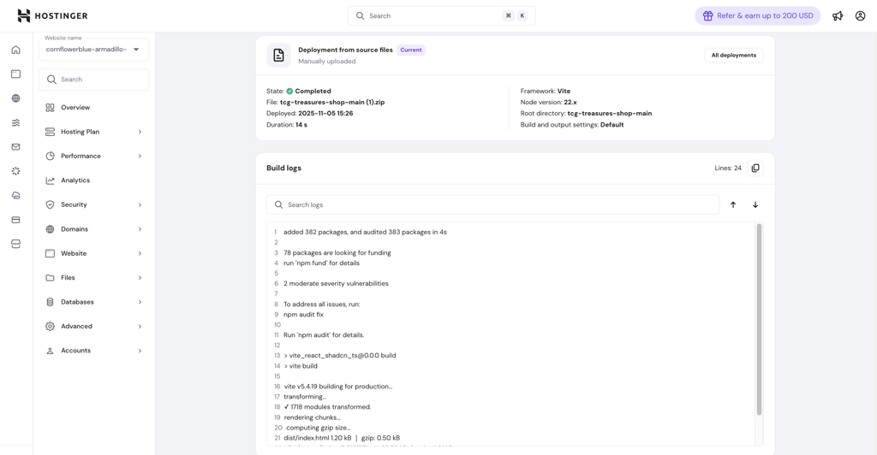Expand the Performance section

click(93, 157)
